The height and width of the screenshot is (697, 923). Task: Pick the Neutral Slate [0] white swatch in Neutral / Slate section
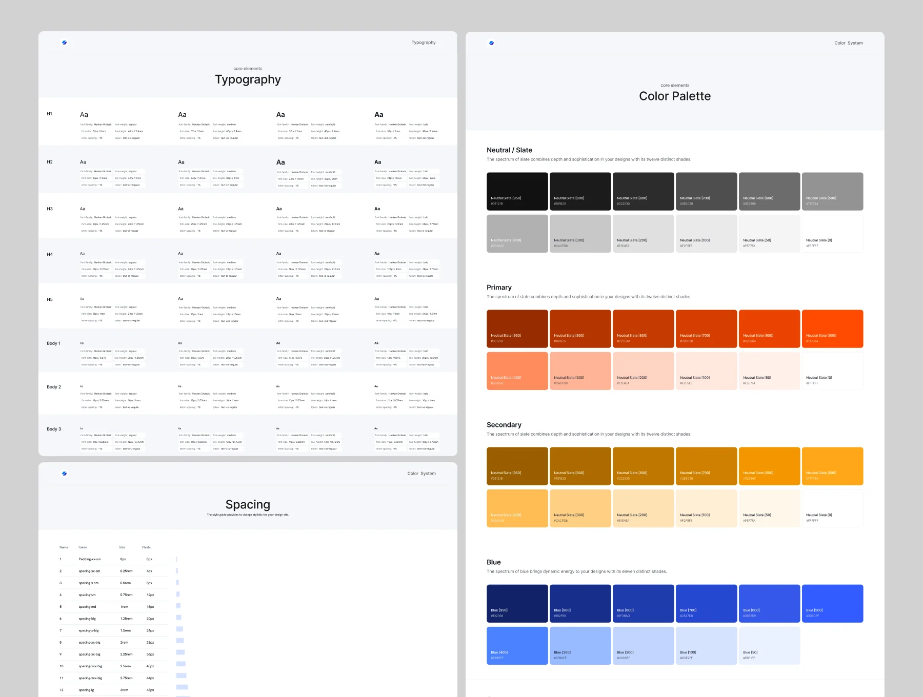tap(832, 234)
